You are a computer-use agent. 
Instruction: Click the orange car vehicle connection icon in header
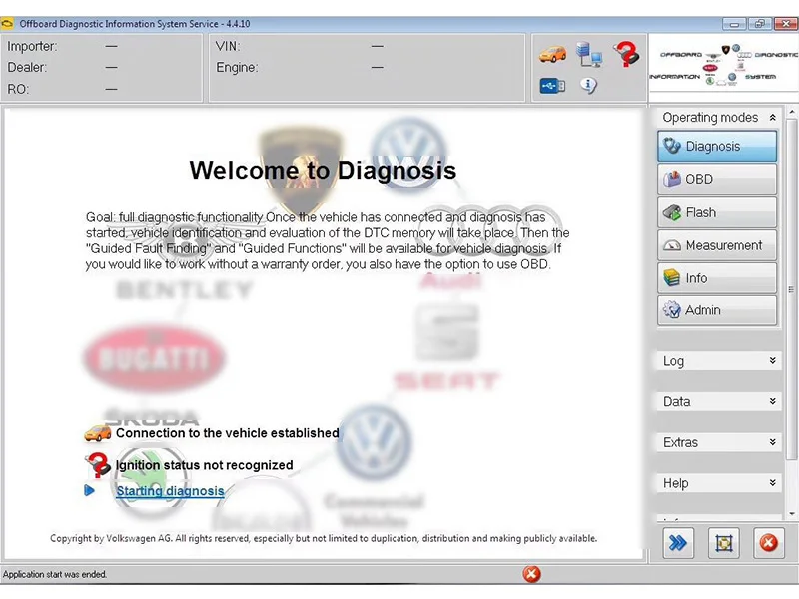click(x=553, y=54)
